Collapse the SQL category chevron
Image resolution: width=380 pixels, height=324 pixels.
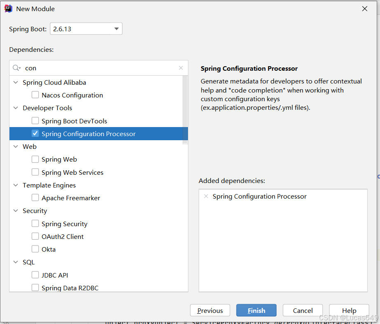coord(16,262)
